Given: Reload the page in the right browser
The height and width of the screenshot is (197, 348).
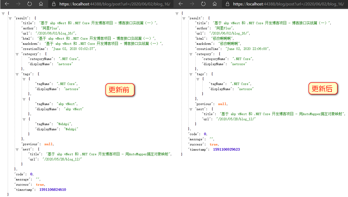Looking at the screenshot, I should [203, 4].
